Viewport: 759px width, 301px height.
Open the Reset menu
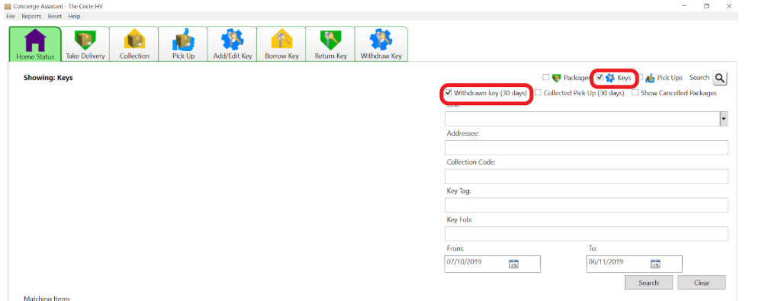pos(55,17)
